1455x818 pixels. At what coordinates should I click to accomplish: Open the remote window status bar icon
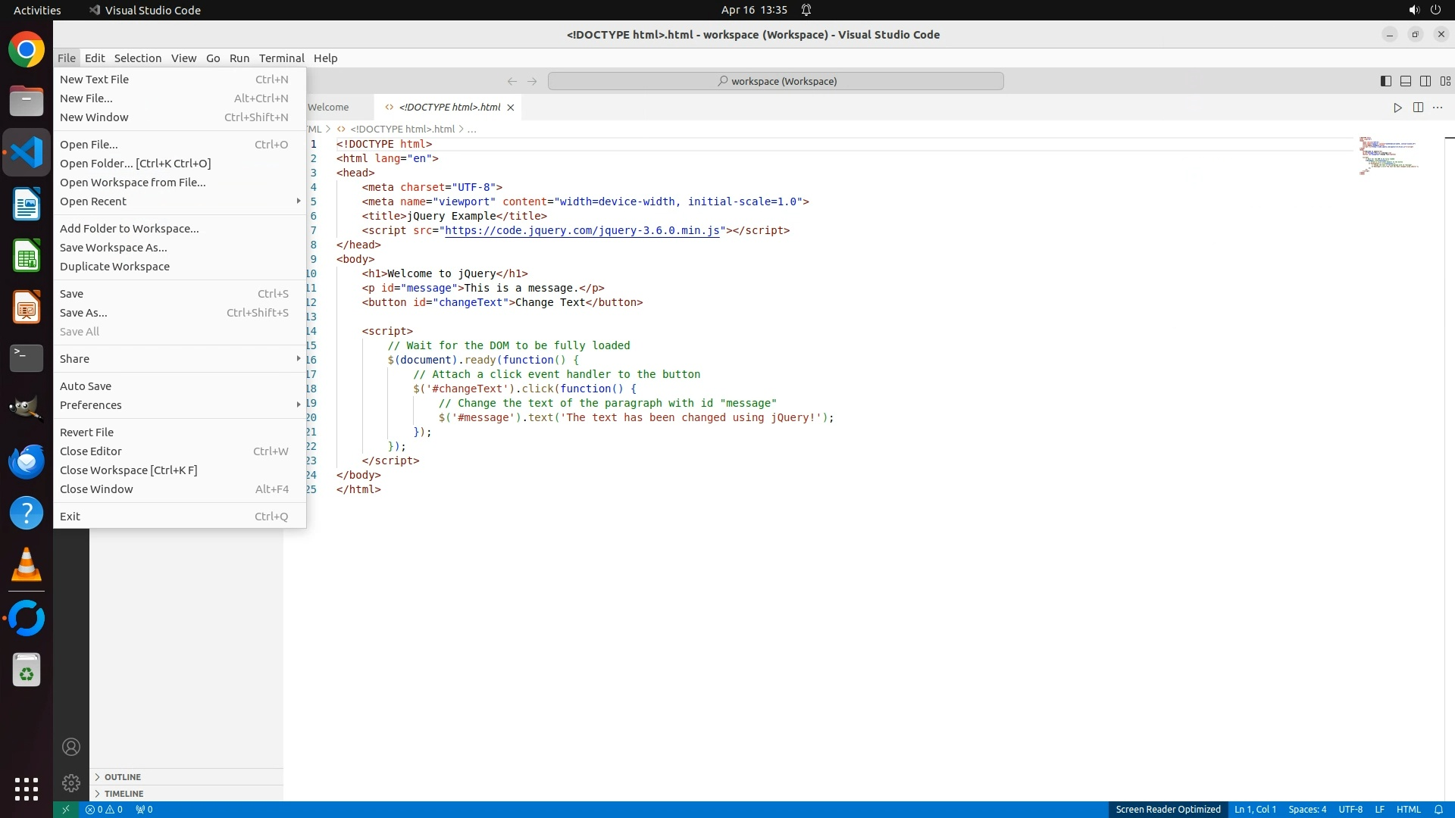click(65, 809)
